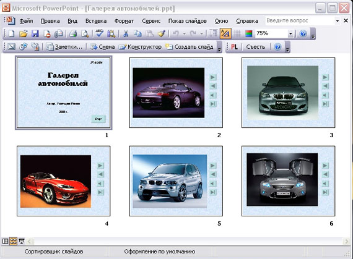
Task: Switch to Normal view button
Action: coord(5,242)
